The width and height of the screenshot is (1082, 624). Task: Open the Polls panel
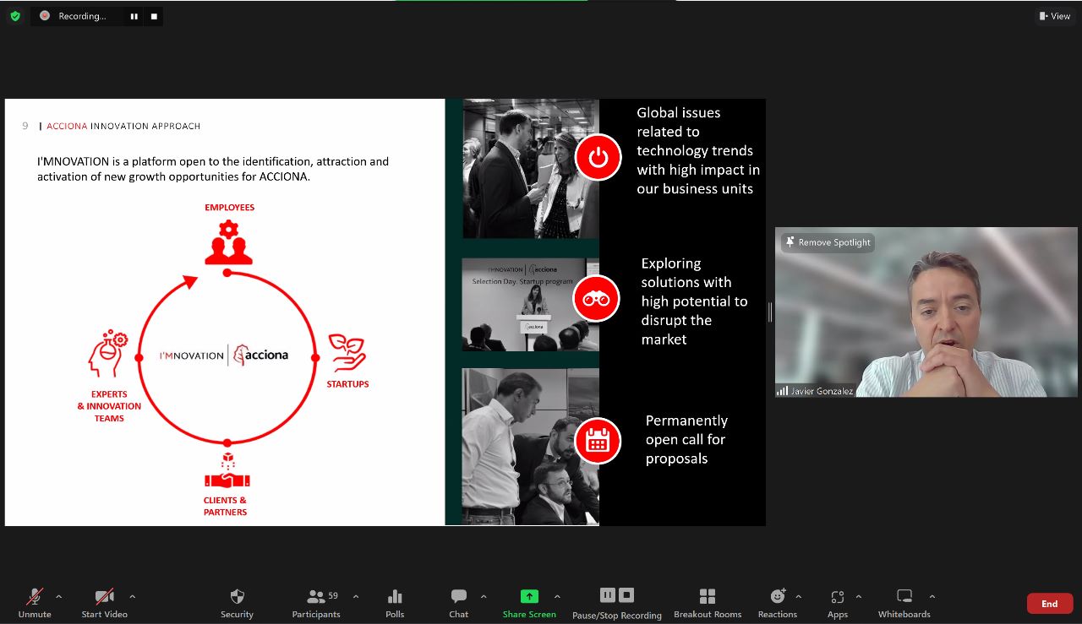(395, 602)
